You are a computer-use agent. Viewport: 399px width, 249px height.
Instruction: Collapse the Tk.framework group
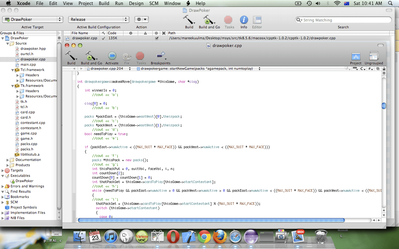point(13,86)
